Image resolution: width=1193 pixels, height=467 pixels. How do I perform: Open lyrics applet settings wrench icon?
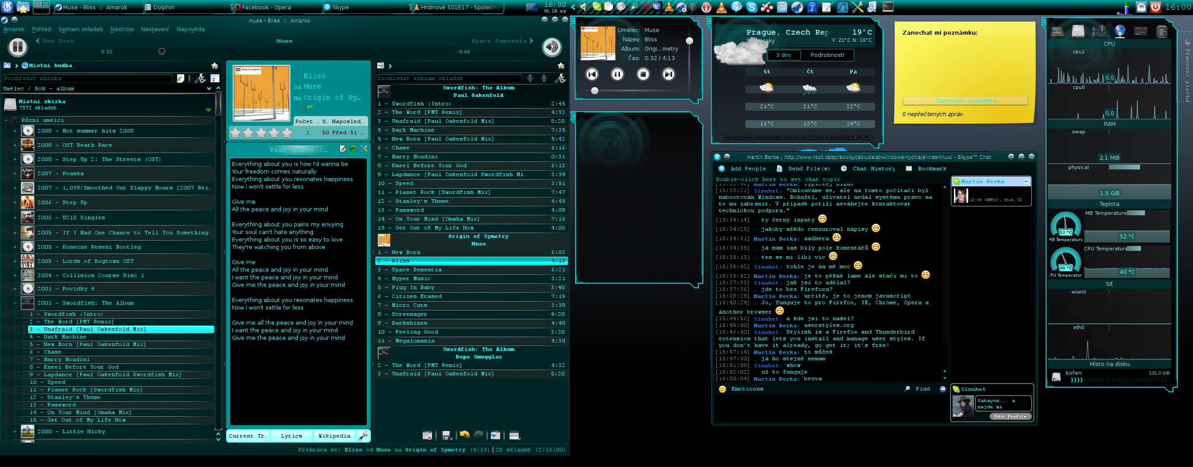tap(364, 149)
